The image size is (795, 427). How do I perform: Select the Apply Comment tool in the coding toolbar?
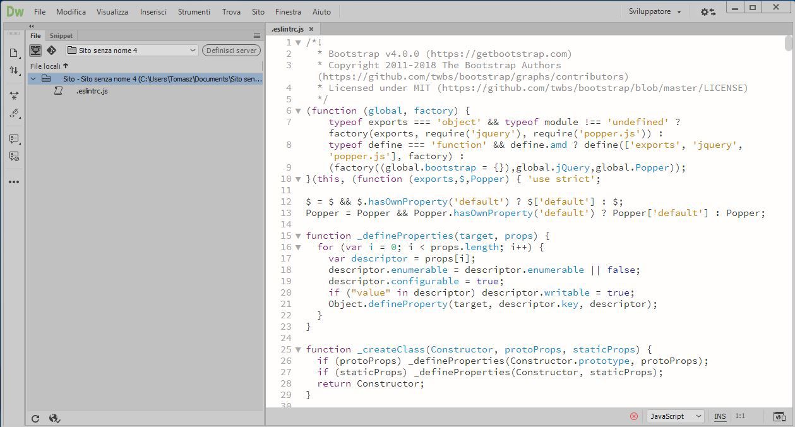(x=14, y=139)
